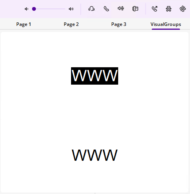Click the high volume speaker icon

tap(71, 9)
